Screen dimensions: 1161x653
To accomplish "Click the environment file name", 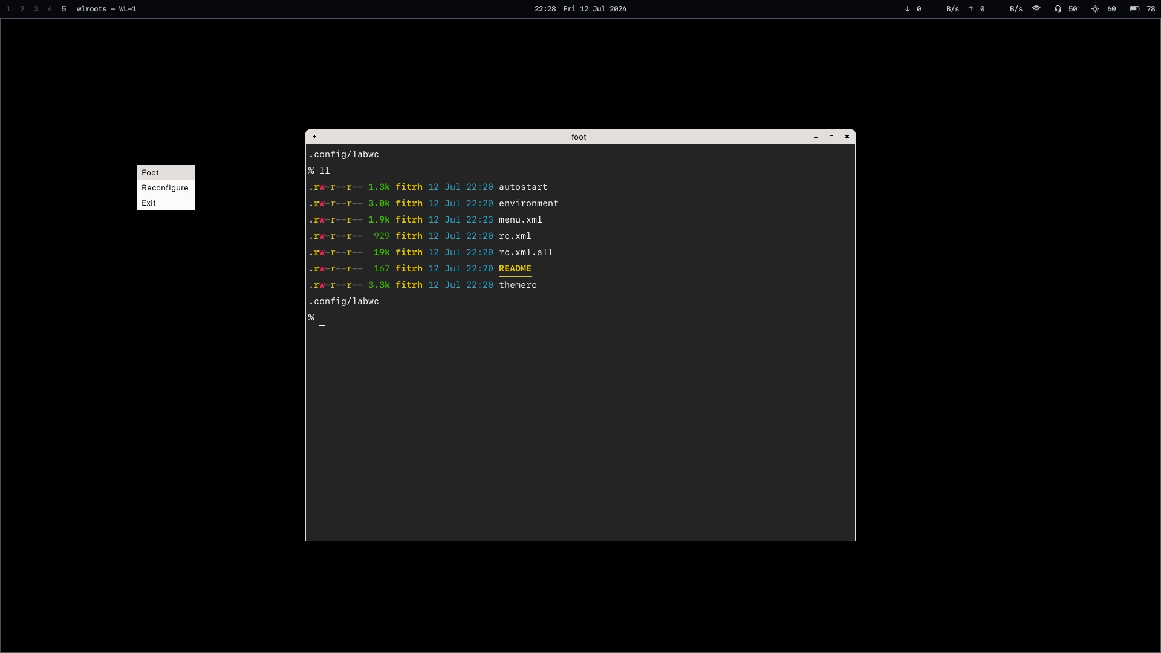I will click(x=528, y=204).
